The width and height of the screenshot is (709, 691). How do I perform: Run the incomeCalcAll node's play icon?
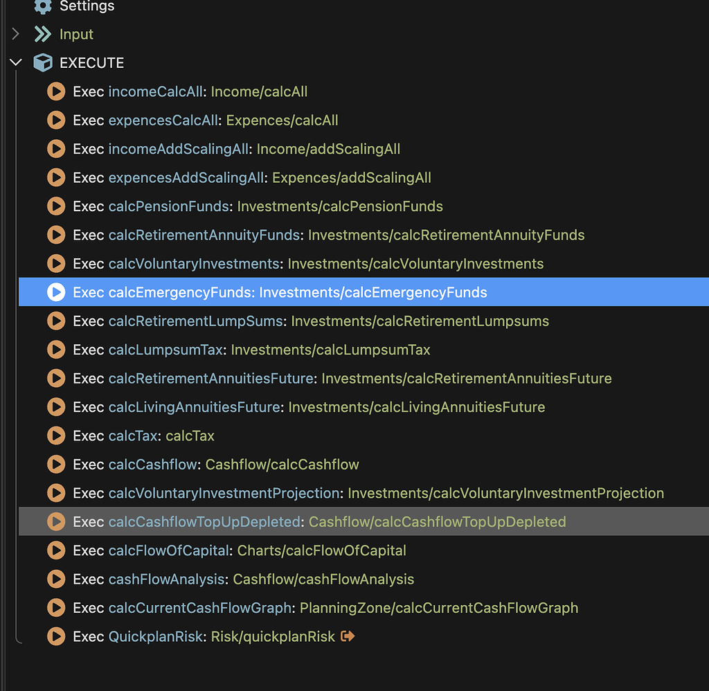[56, 91]
